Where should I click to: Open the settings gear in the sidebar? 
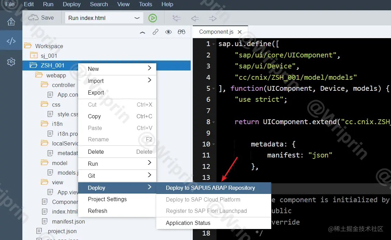point(11,62)
